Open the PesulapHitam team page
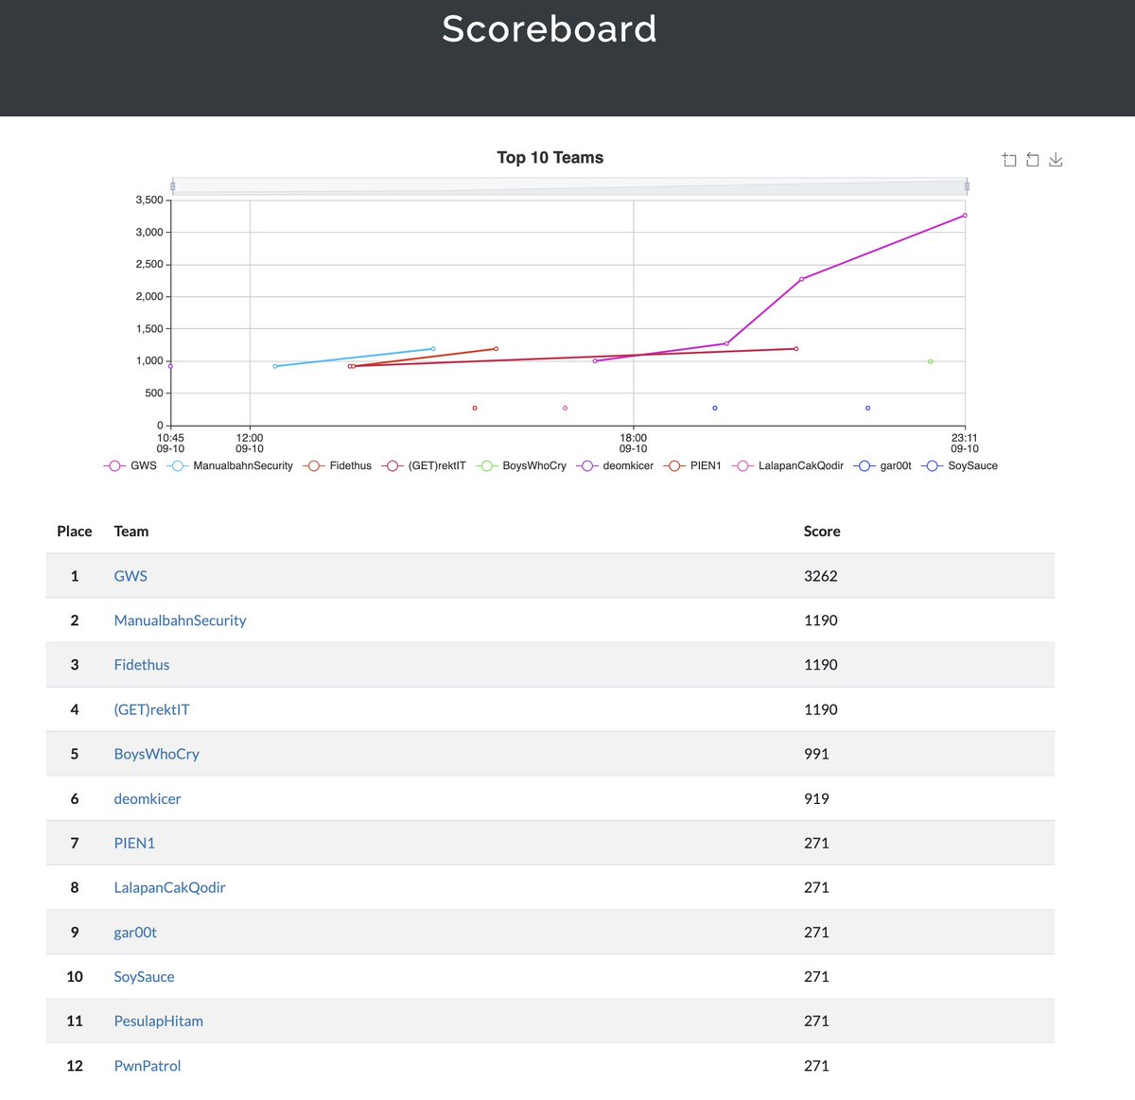Viewport: 1135px width, 1100px height. point(158,1021)
